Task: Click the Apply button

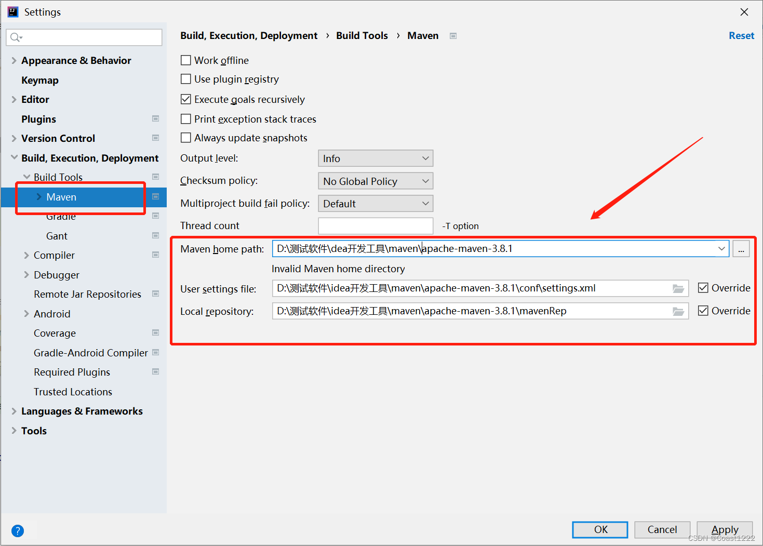Action: point(725,529)
